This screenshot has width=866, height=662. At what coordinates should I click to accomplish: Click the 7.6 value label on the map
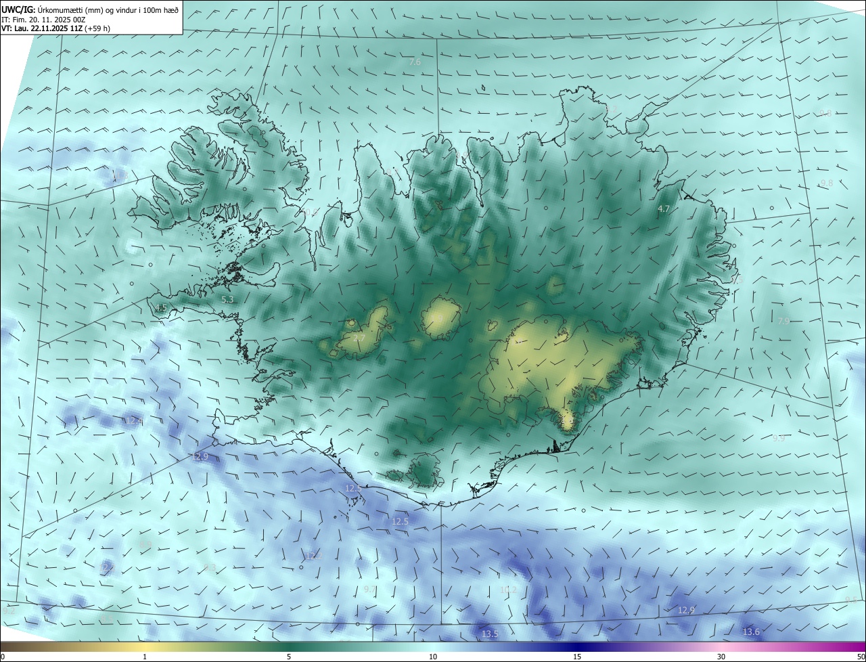click(x=415, y=62)
